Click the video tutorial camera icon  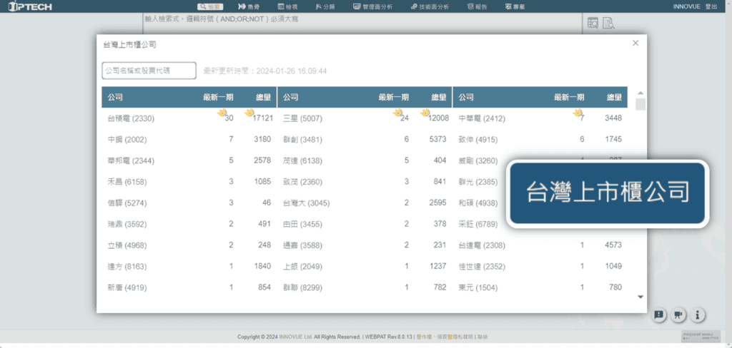[x=678, y=314]
